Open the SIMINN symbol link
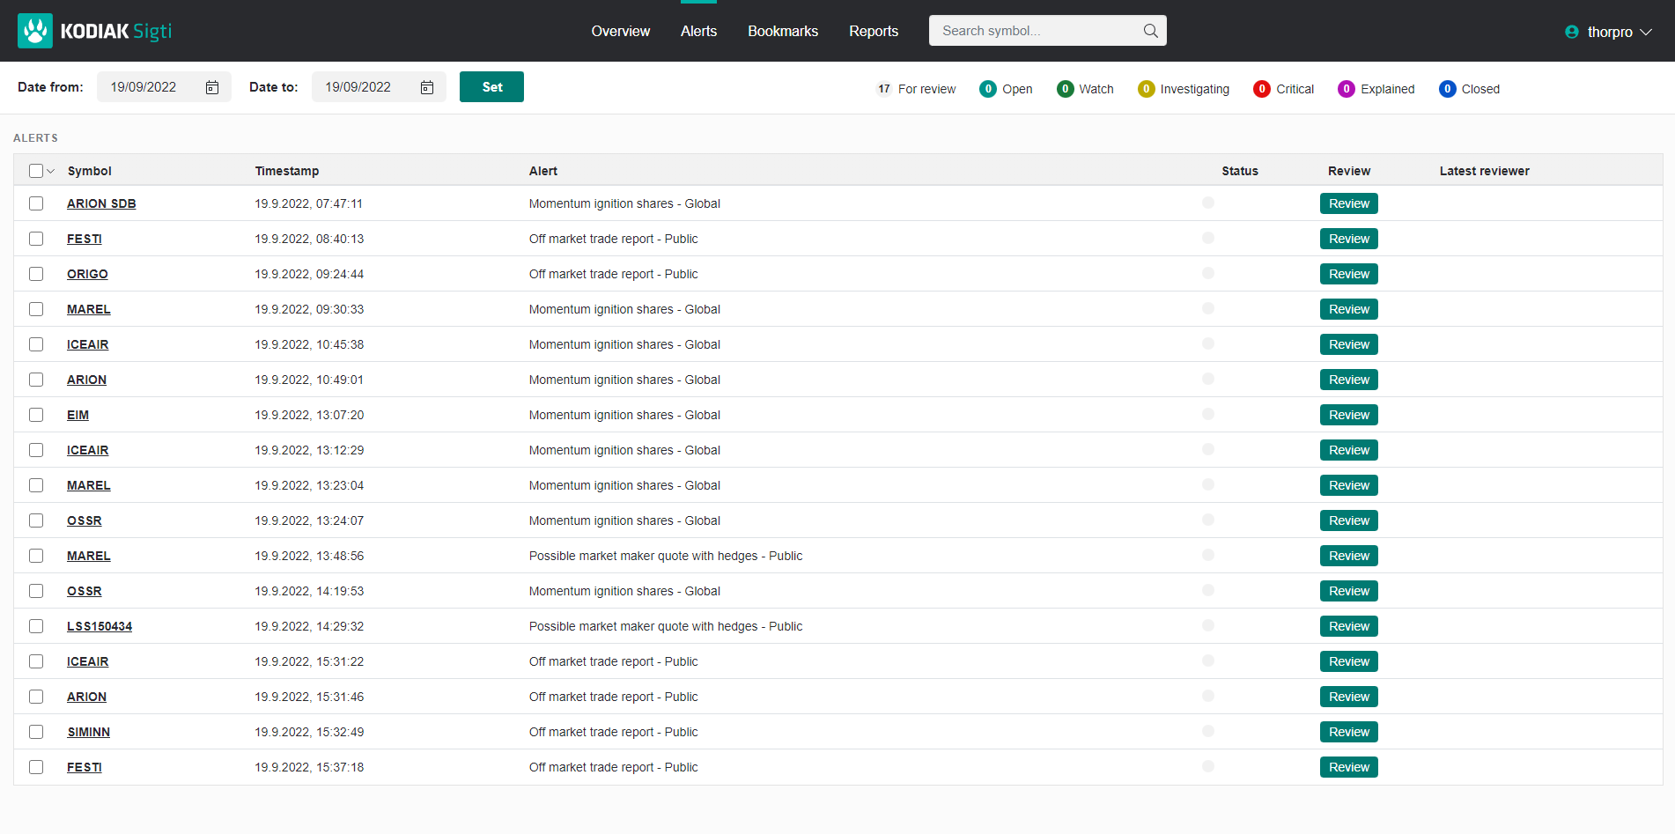1675x834 pixels. coord(88,732)
